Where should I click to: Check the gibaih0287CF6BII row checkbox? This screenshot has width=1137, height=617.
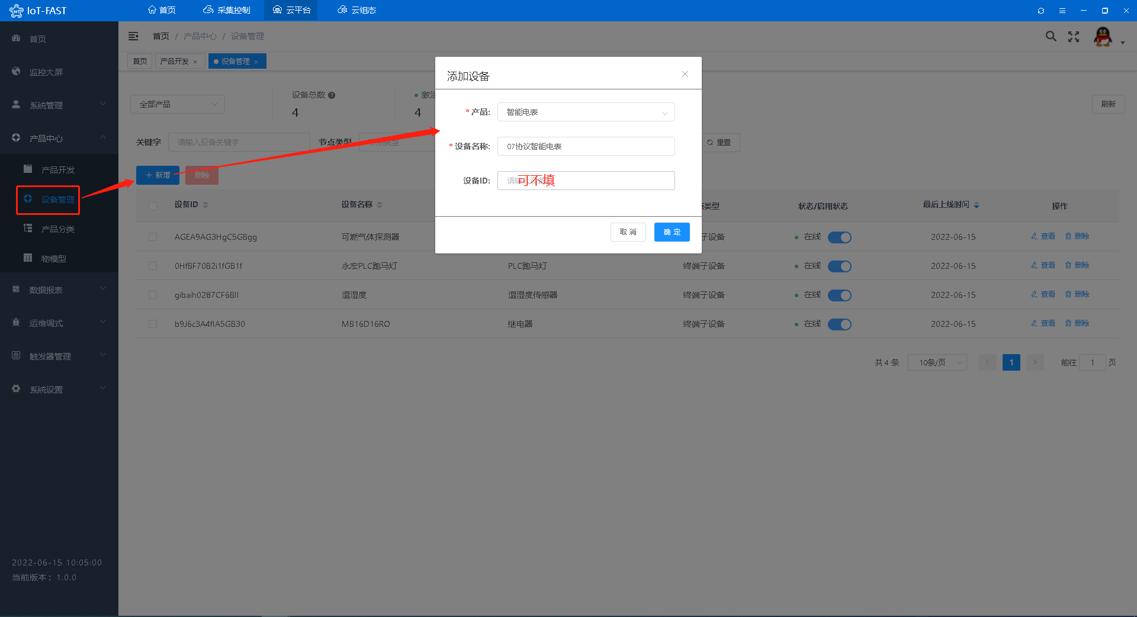pos(153,295)
